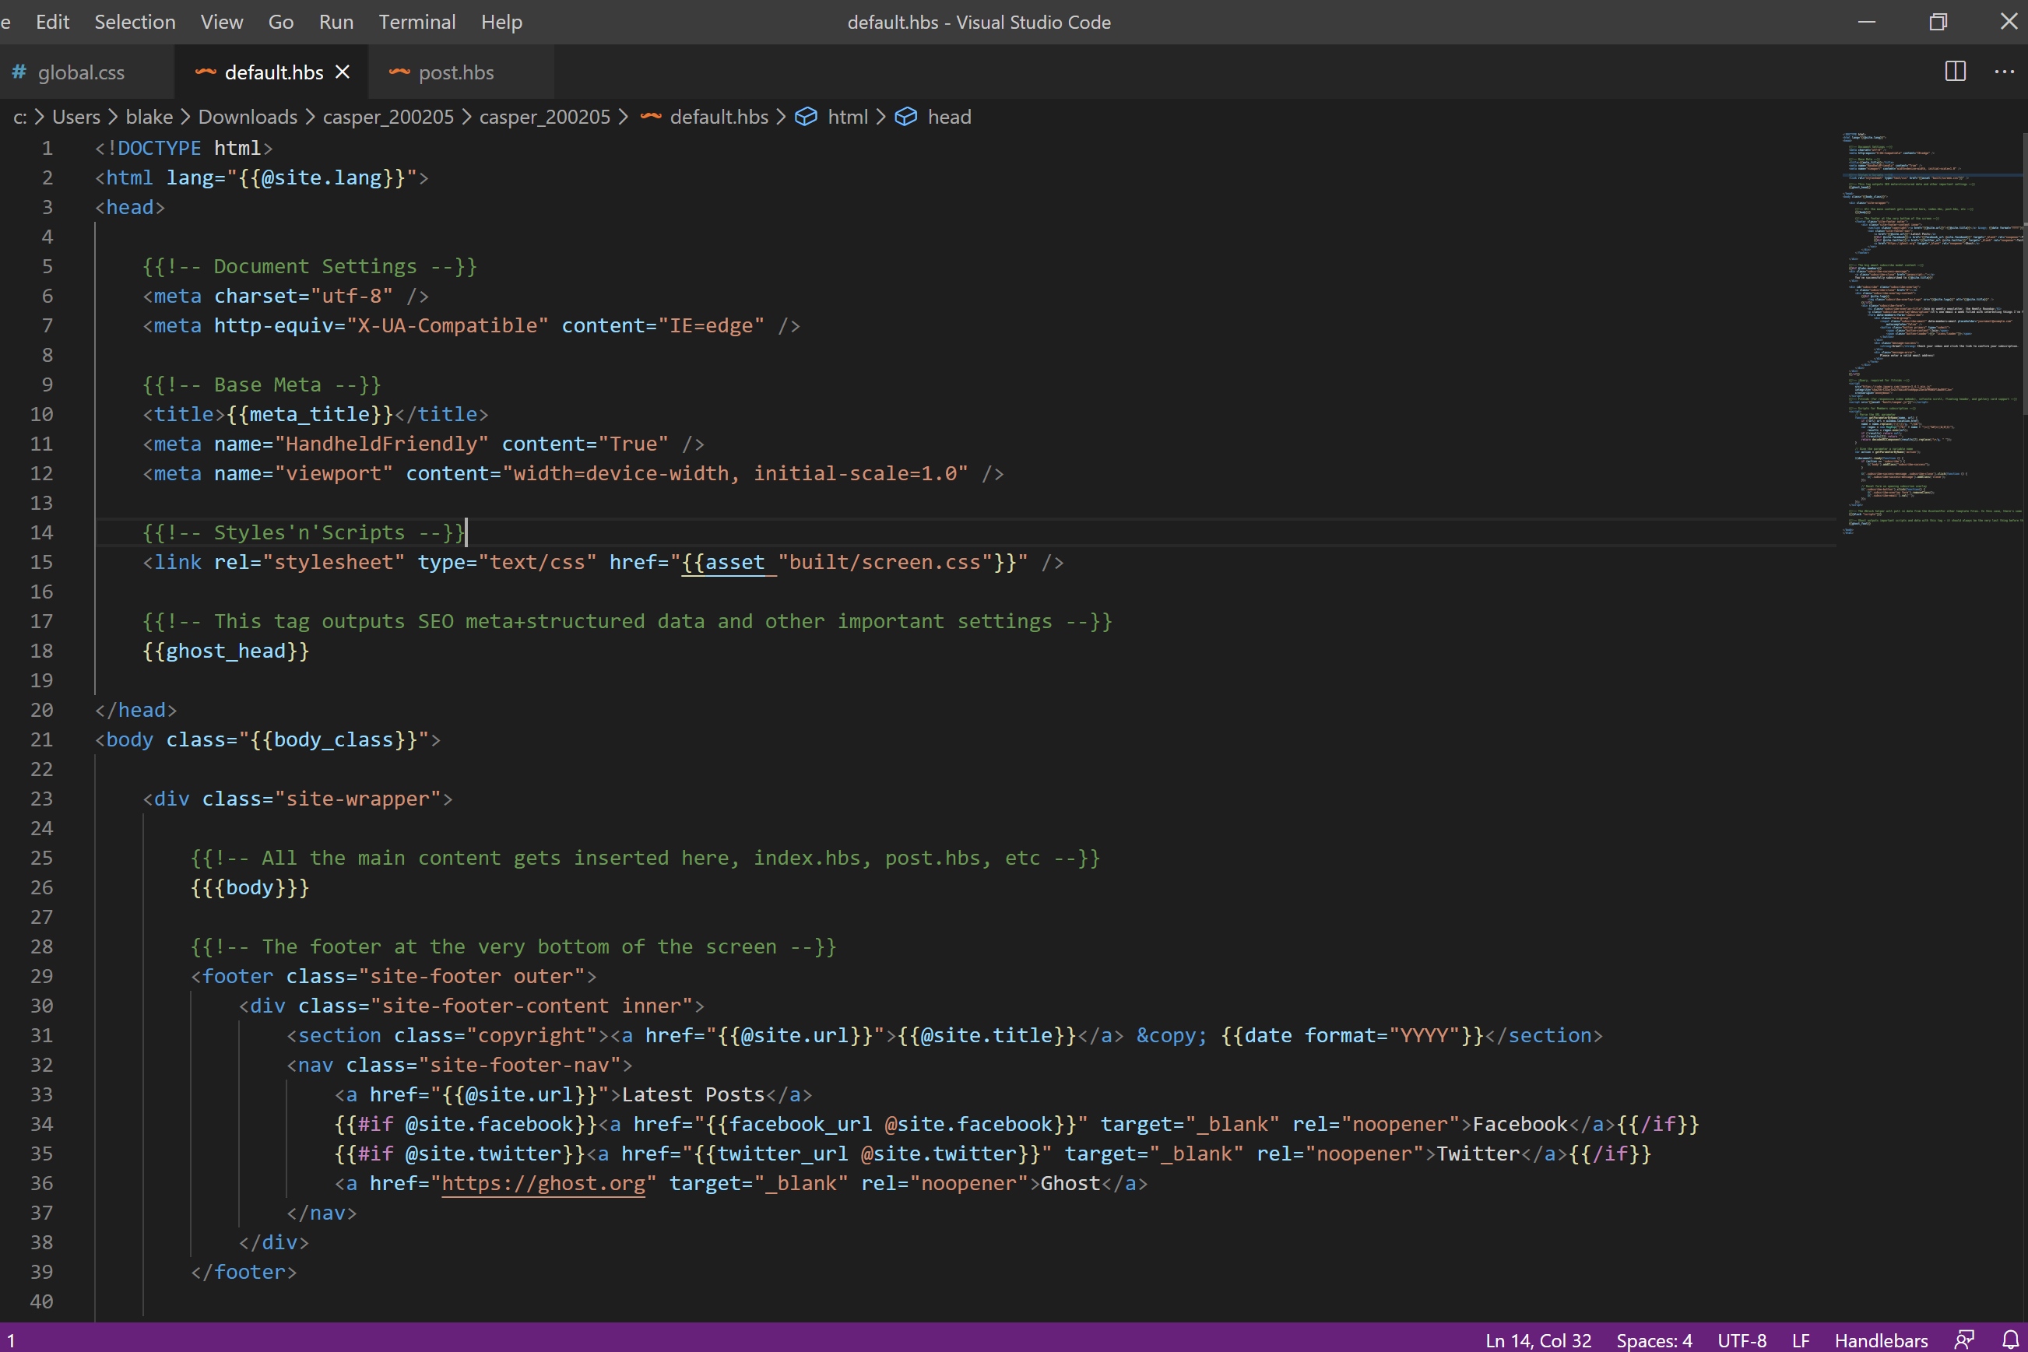Open the More Actions ellipsis menu
Viewport: 2028px width, 1352px height.
pyautogui.click(x=2004, y=72)
